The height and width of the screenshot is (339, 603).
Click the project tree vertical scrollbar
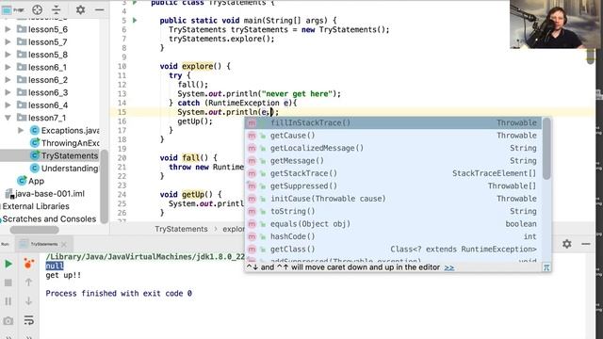click(105, 186)
